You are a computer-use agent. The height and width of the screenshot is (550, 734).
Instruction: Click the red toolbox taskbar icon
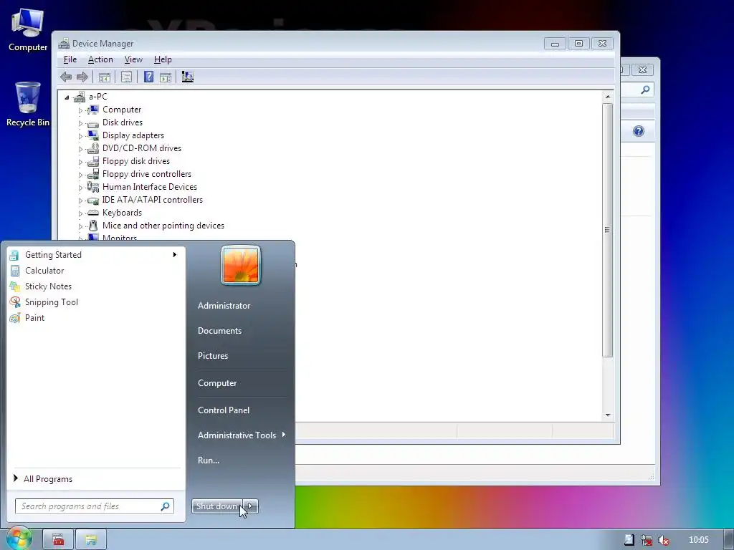[x=58, y=540]
